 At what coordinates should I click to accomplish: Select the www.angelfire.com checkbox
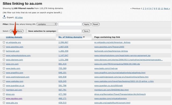(x=4, y=73)
